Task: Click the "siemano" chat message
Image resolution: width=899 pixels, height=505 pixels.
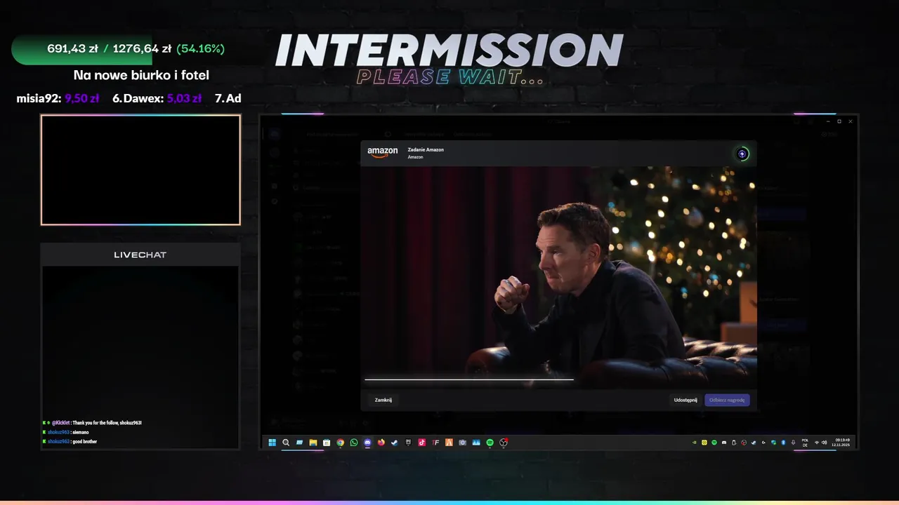Action: click(x=81, y=432)
